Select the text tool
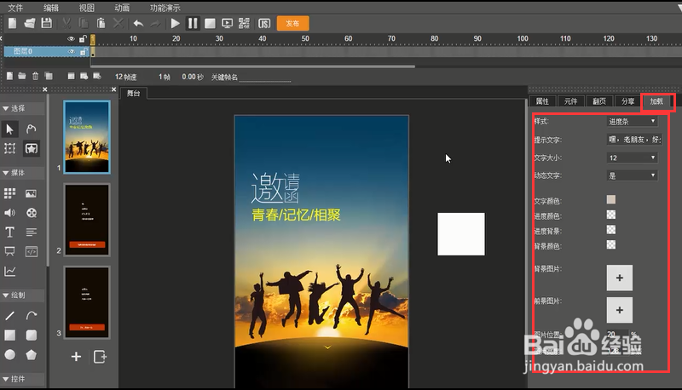The image size is (682, 390). tap(9, 232)
